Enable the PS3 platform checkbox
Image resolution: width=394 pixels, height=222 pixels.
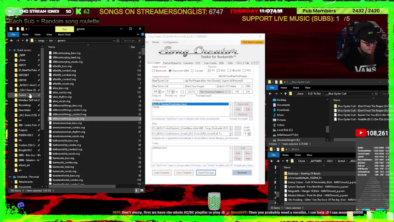point(244,71)
